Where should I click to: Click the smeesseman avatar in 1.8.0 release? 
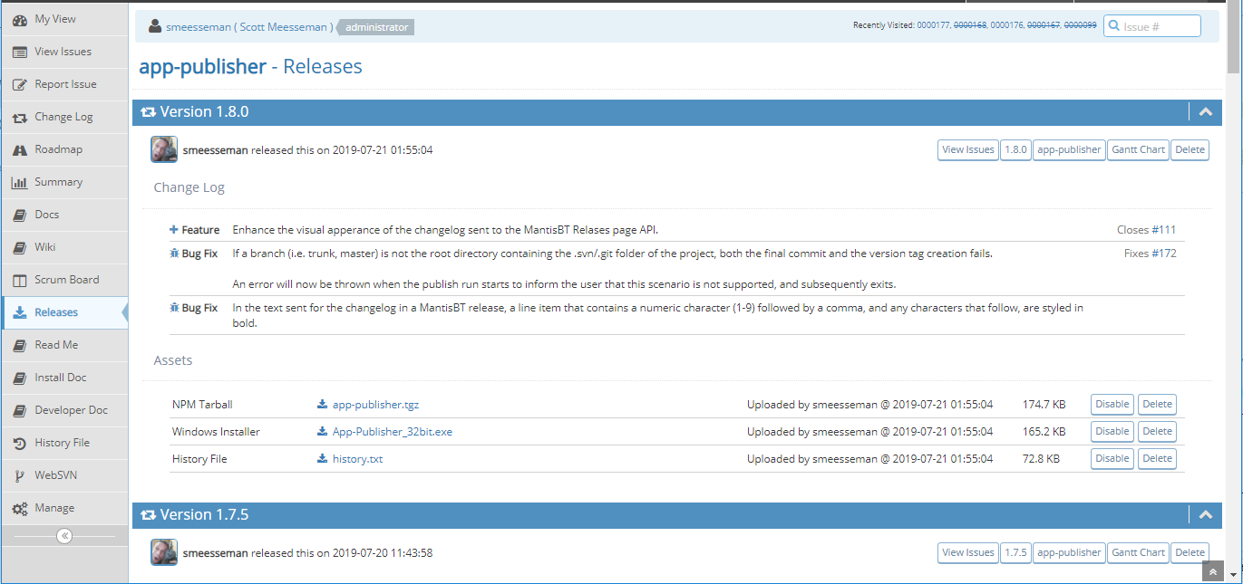(164, 149)
